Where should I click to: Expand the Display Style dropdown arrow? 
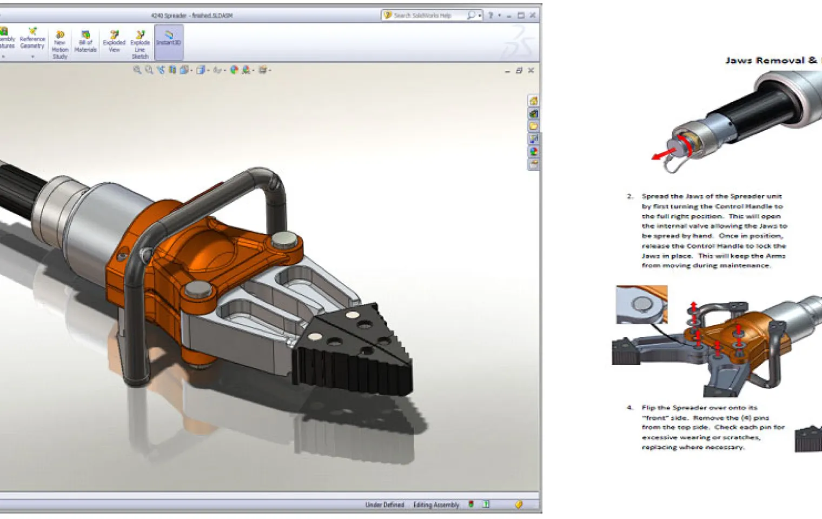click(x=207, y=70)
